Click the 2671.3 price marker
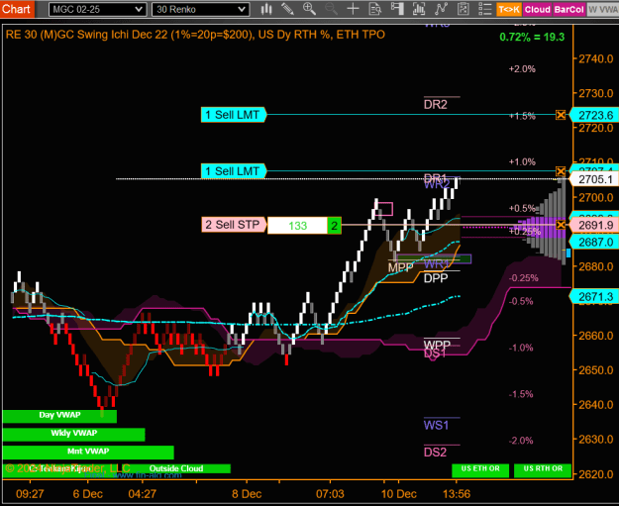This screenshot has width=619, height=506. (595, 296)
